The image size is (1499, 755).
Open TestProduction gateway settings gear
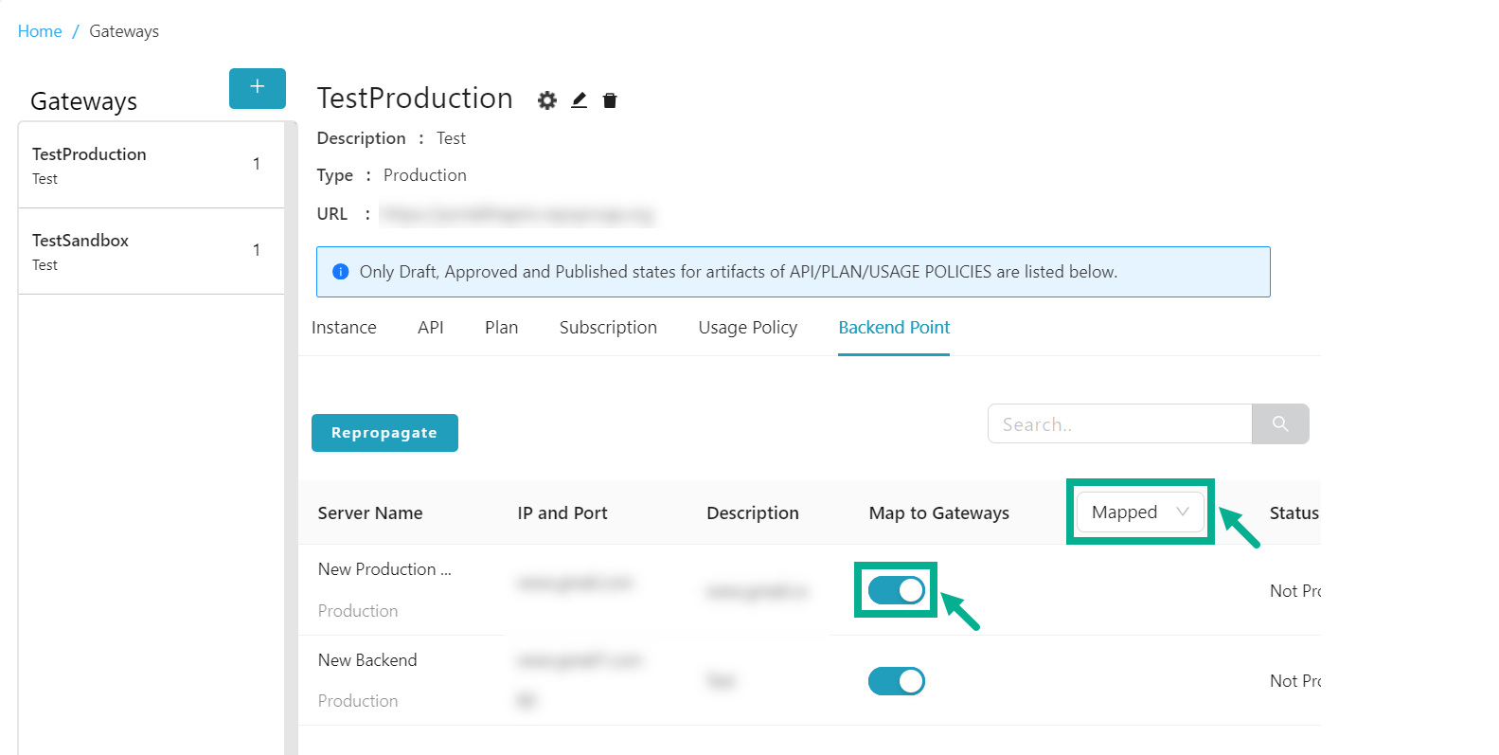[x=547, y=100]
